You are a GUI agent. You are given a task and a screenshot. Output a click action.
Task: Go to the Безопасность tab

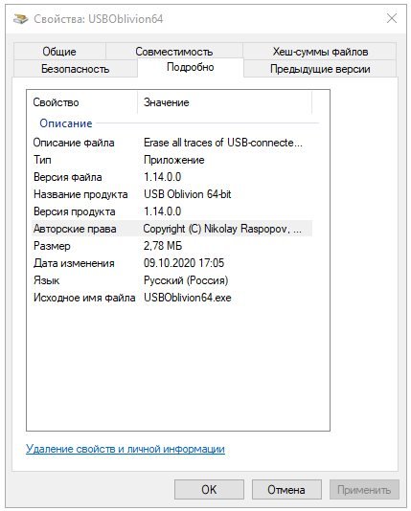(x=76, y=69)
